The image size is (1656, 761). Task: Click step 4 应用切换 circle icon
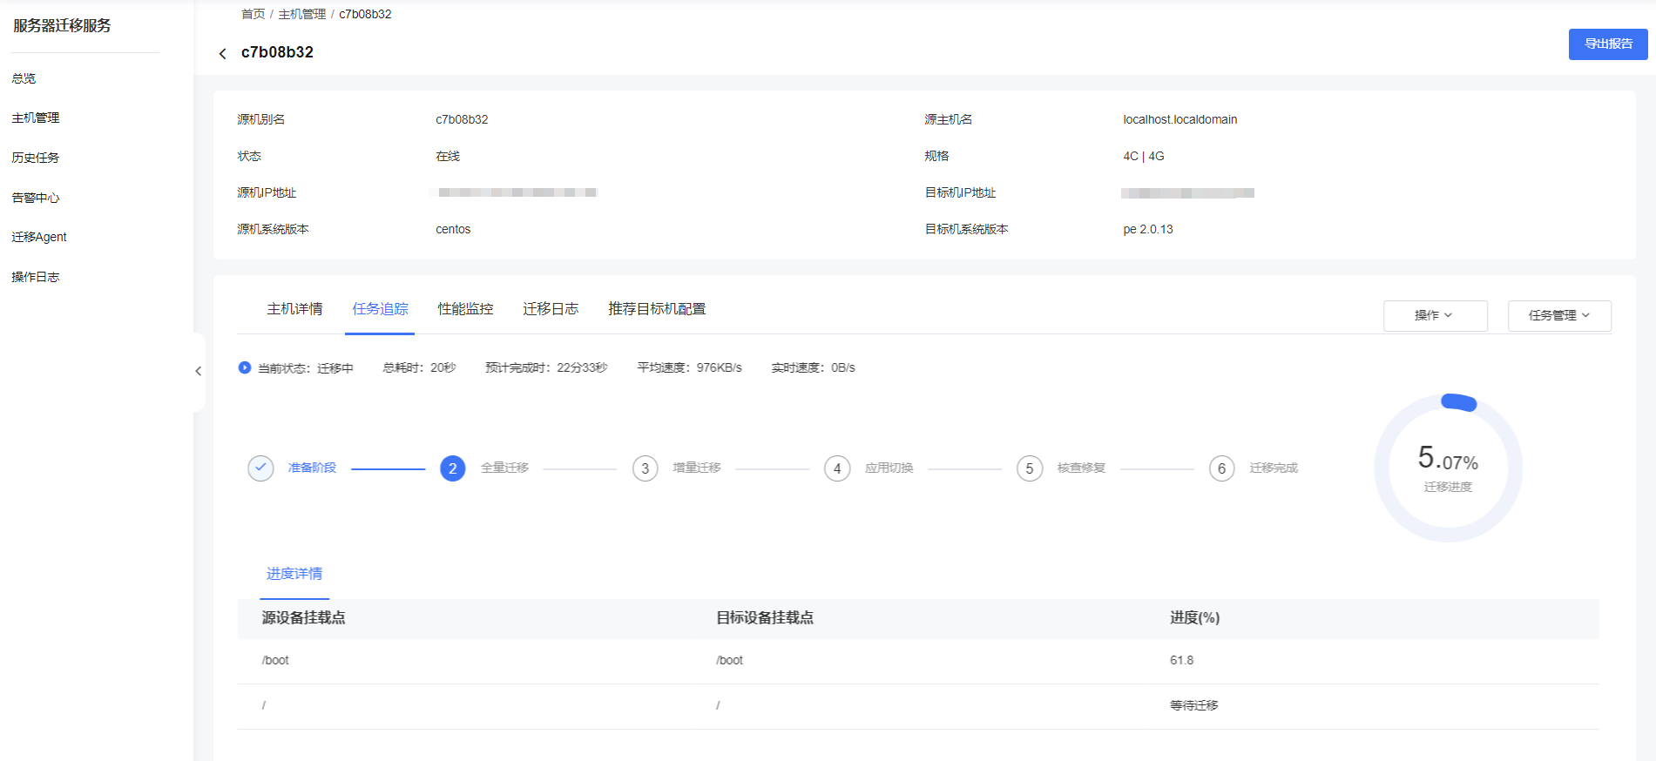click(837, 468)
